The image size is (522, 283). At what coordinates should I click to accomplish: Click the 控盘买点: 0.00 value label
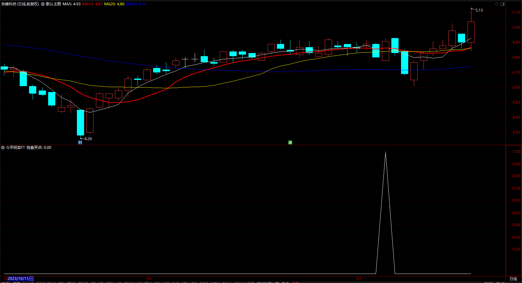click(39, 148)
